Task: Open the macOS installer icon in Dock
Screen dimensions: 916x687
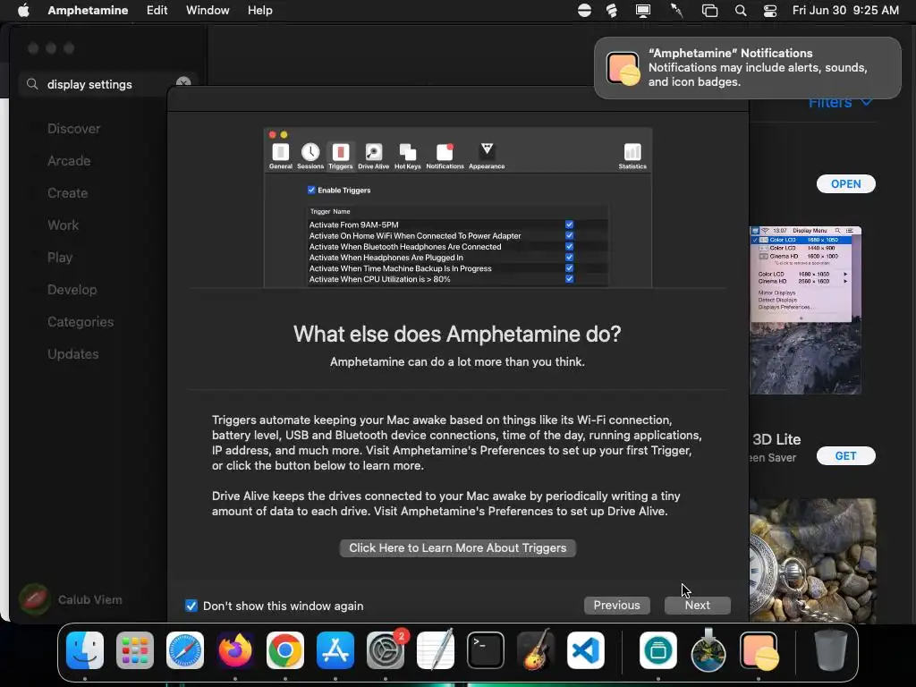Action: 708,650
